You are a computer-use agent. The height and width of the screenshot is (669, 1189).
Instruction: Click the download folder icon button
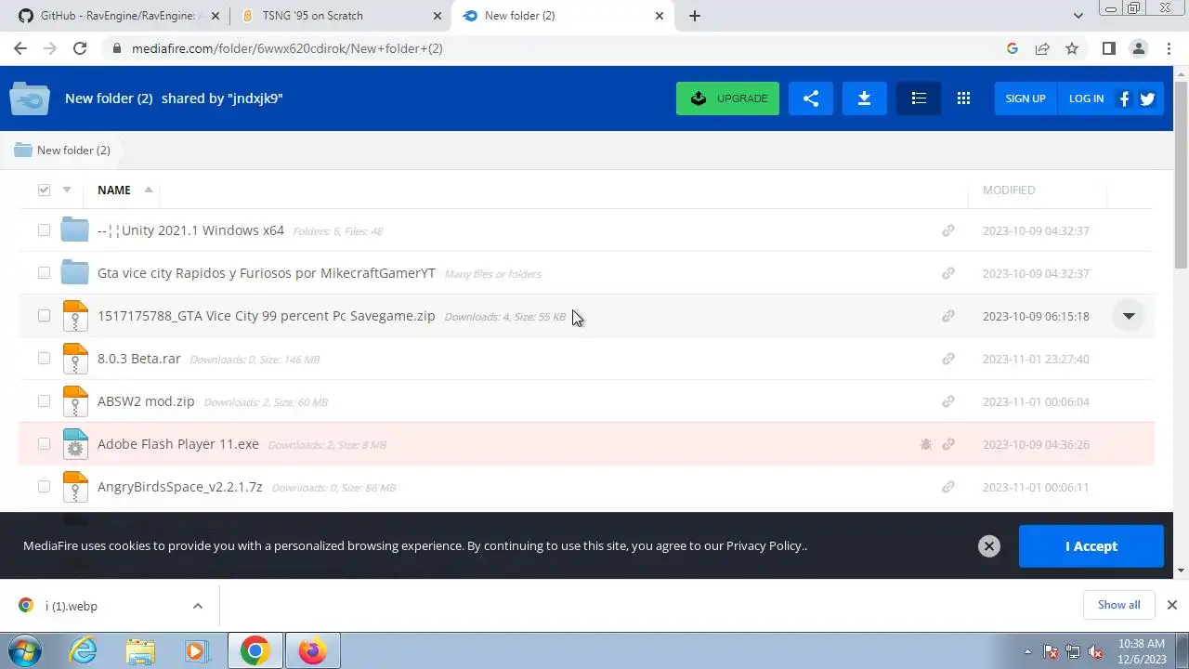tap(865, 98)
